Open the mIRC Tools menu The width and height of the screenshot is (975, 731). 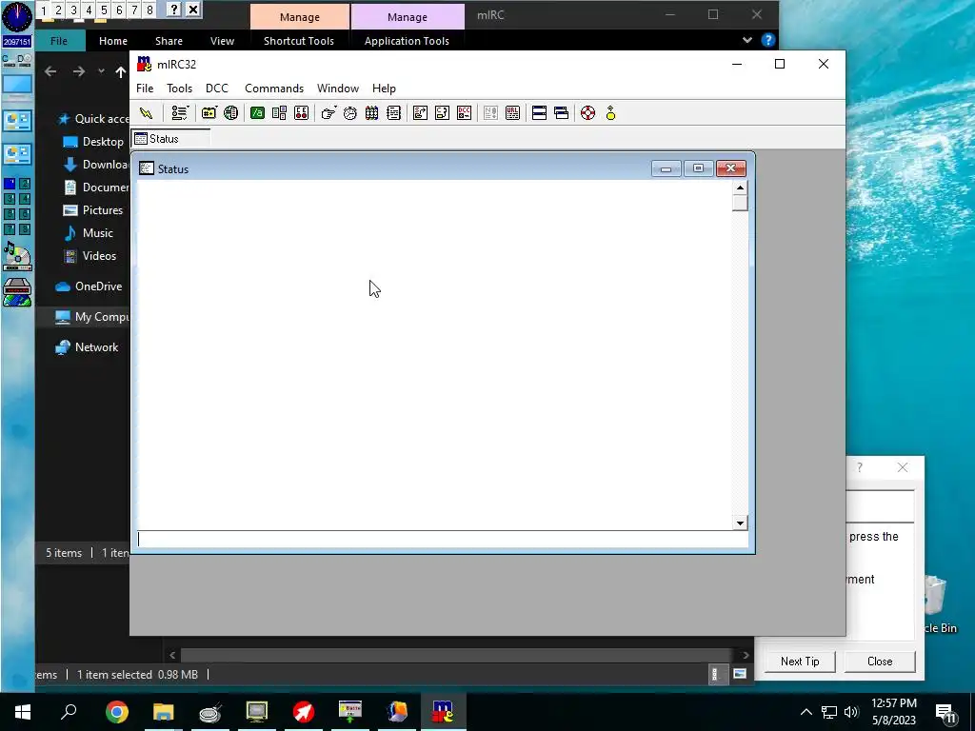point(179,89)
